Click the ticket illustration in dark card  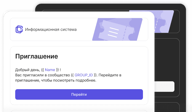(164, 22)
